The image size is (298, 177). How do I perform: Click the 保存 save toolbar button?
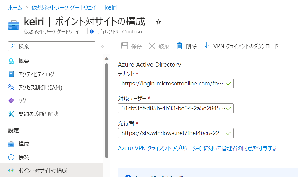pyautogui.click(x=132, y=46)
